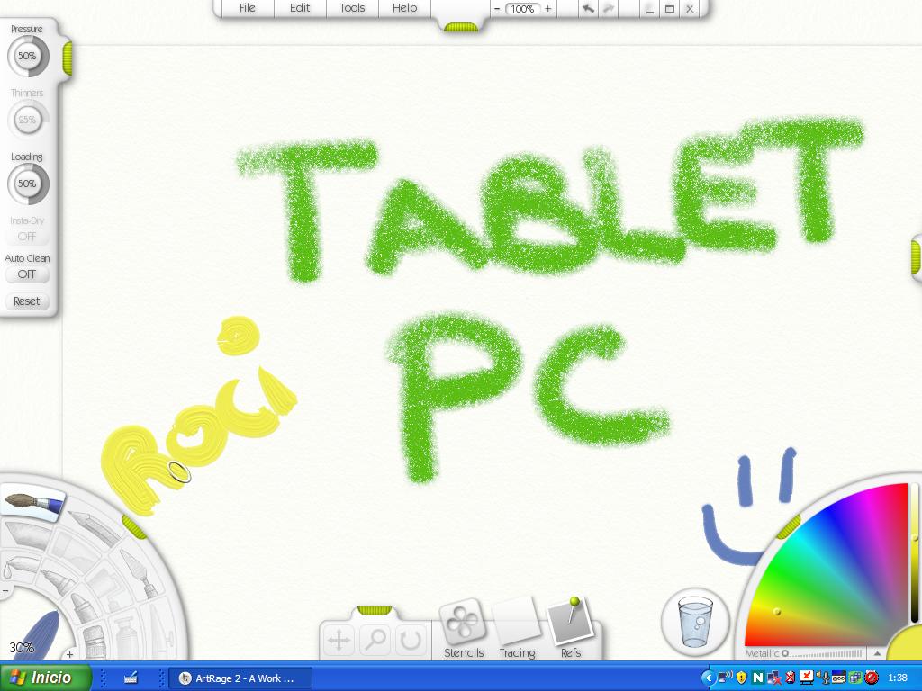Image resolution: width=922 pixels, height=691 pixels.
Task: Select the Chalk tool below the oil brush
Action: click(x=26, y=534)
